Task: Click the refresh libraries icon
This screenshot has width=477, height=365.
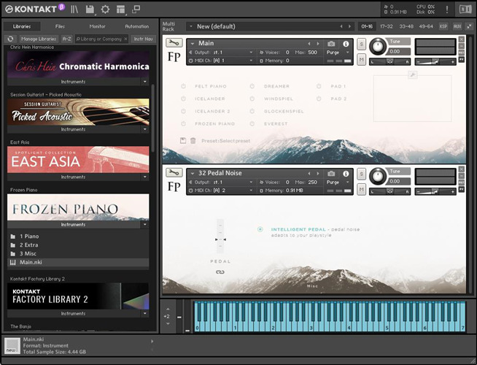Action: (x=11, y=39)
